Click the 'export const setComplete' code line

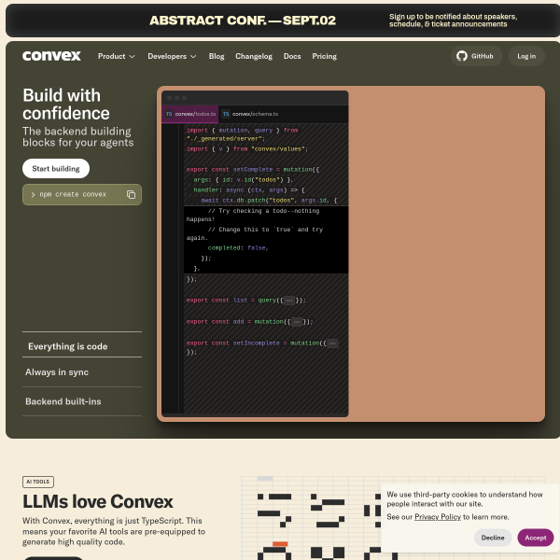tap(253, 170)
